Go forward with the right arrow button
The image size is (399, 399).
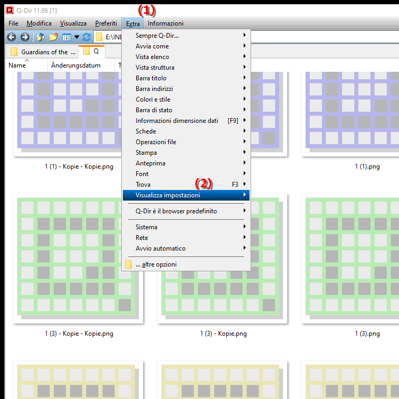coord(24,37)
